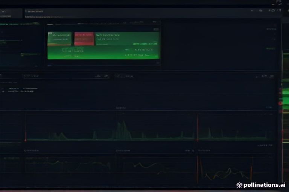
Task: Click the tall red marker line in middle chart
Action: click(198, 127)
